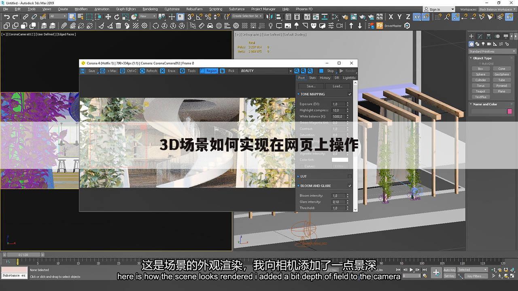Disable the BLOOM AND GLARE checkbox

(350, 186)
